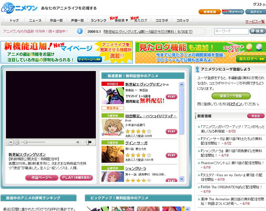The image size is (266, 211).
Task: Open the ランキング navigation tab
Action: (x=99, y=20)
